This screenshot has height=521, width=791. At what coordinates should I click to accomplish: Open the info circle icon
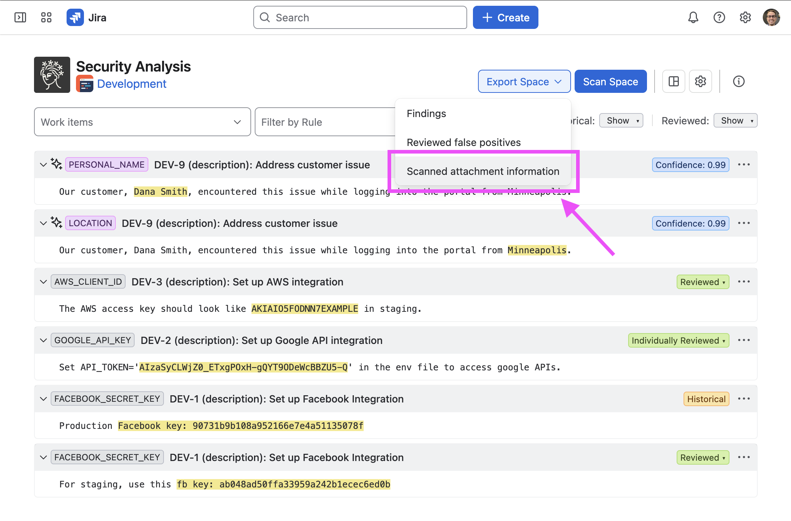pos(739,81)
